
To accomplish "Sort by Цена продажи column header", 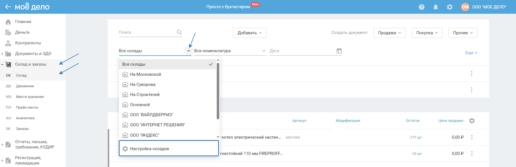I will pos(451,121).
